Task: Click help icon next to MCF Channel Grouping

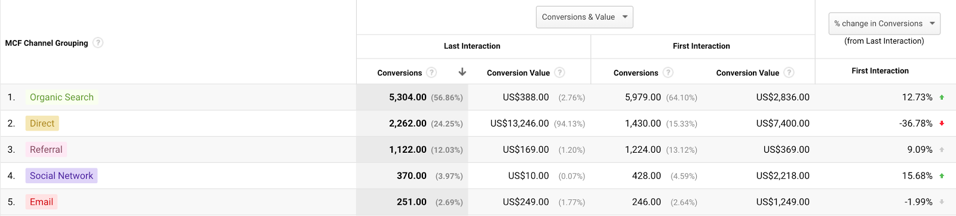Action: (x=98, y=42)
